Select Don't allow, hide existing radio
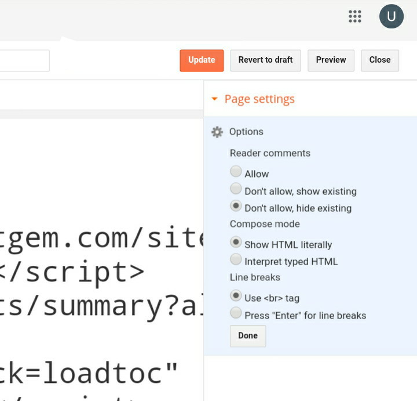The image size is (417, 401). point(236,206)
